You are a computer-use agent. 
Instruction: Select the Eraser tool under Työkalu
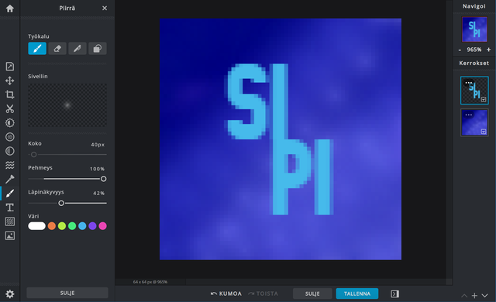tap(57, 49)
